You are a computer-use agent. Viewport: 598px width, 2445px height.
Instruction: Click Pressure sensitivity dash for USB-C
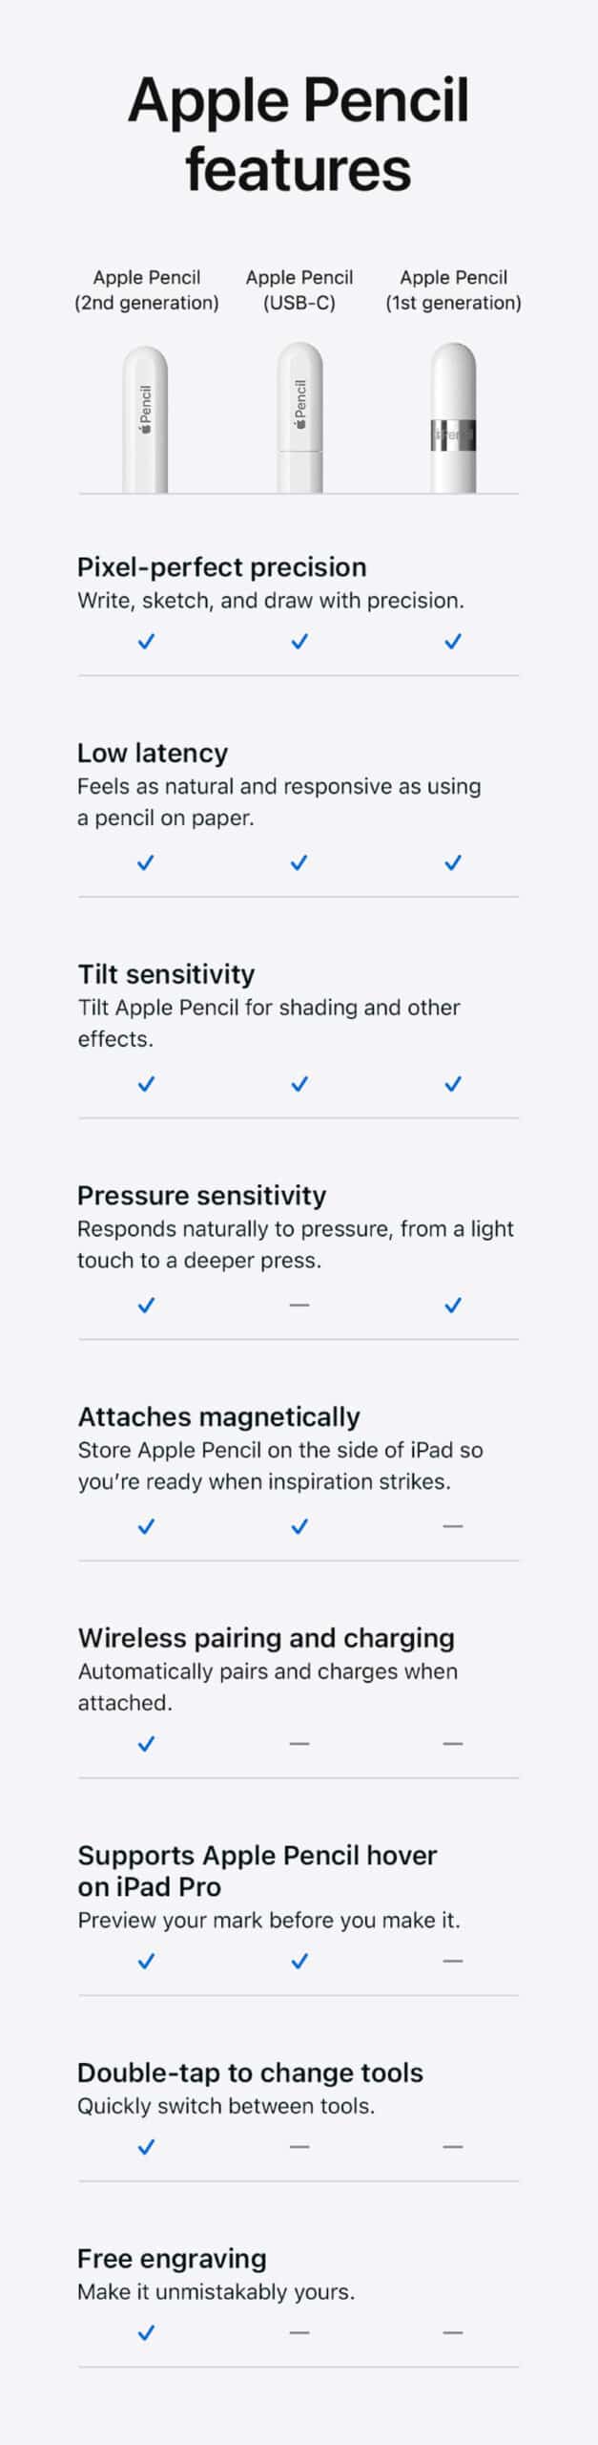click(x=299, y=1305)
